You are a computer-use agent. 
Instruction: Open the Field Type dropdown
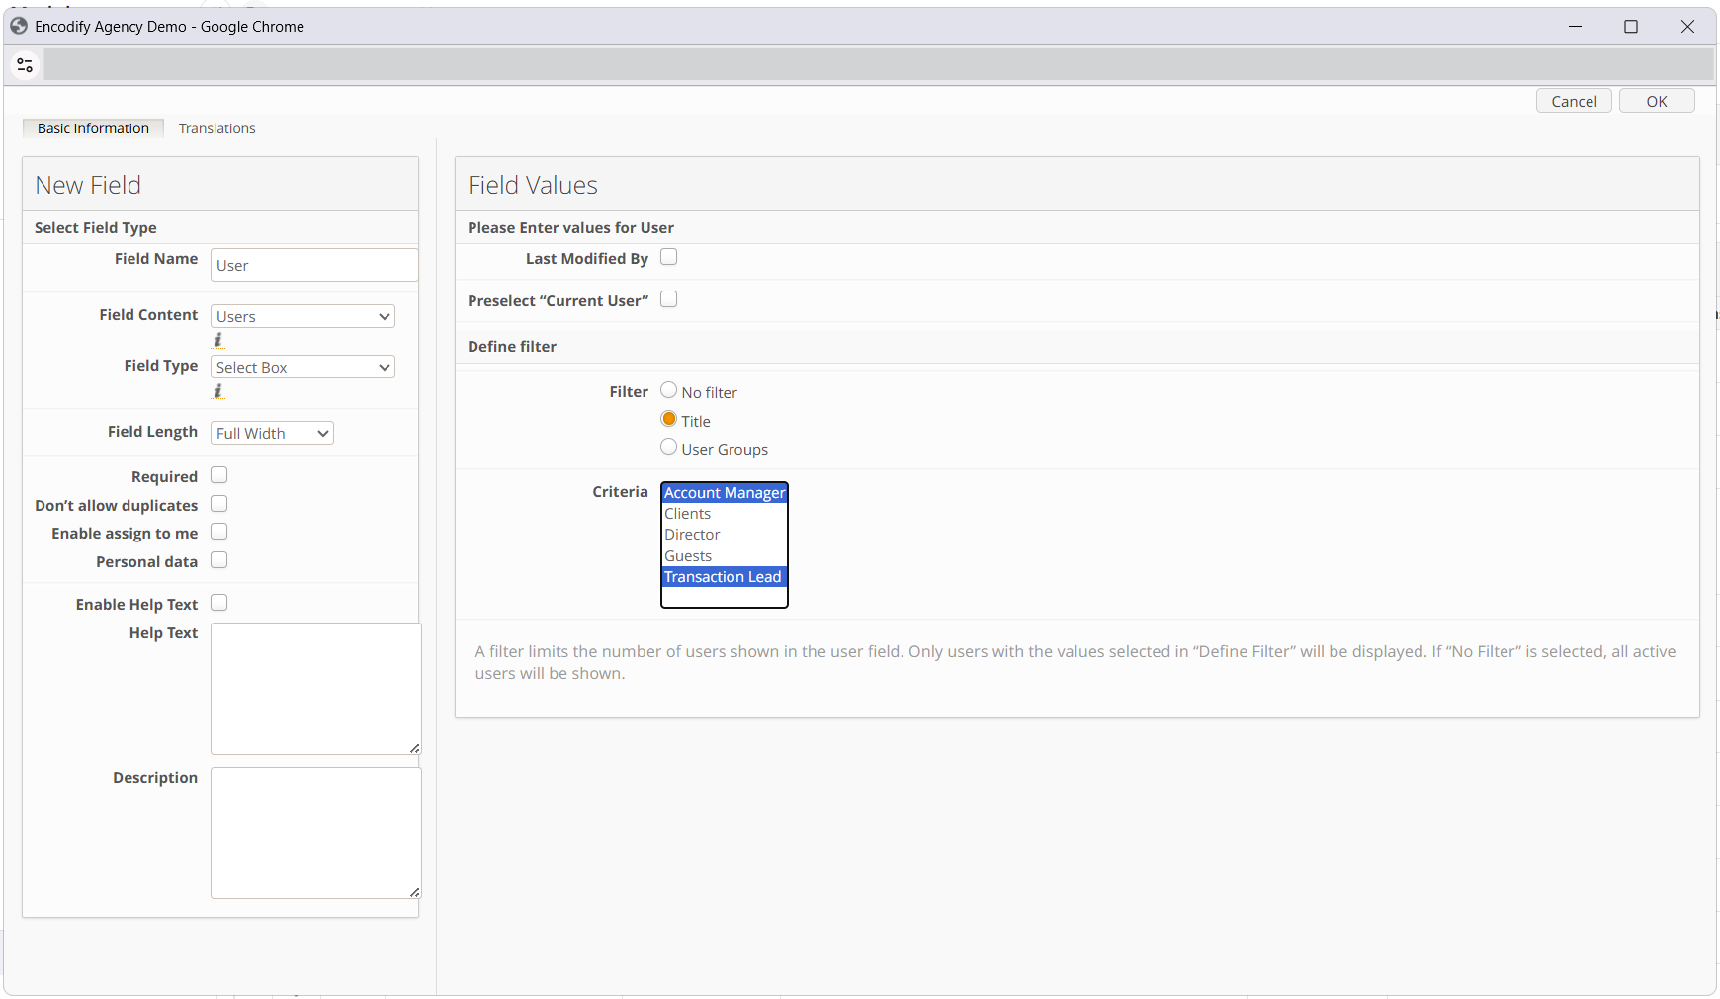(x=302, y=367)
